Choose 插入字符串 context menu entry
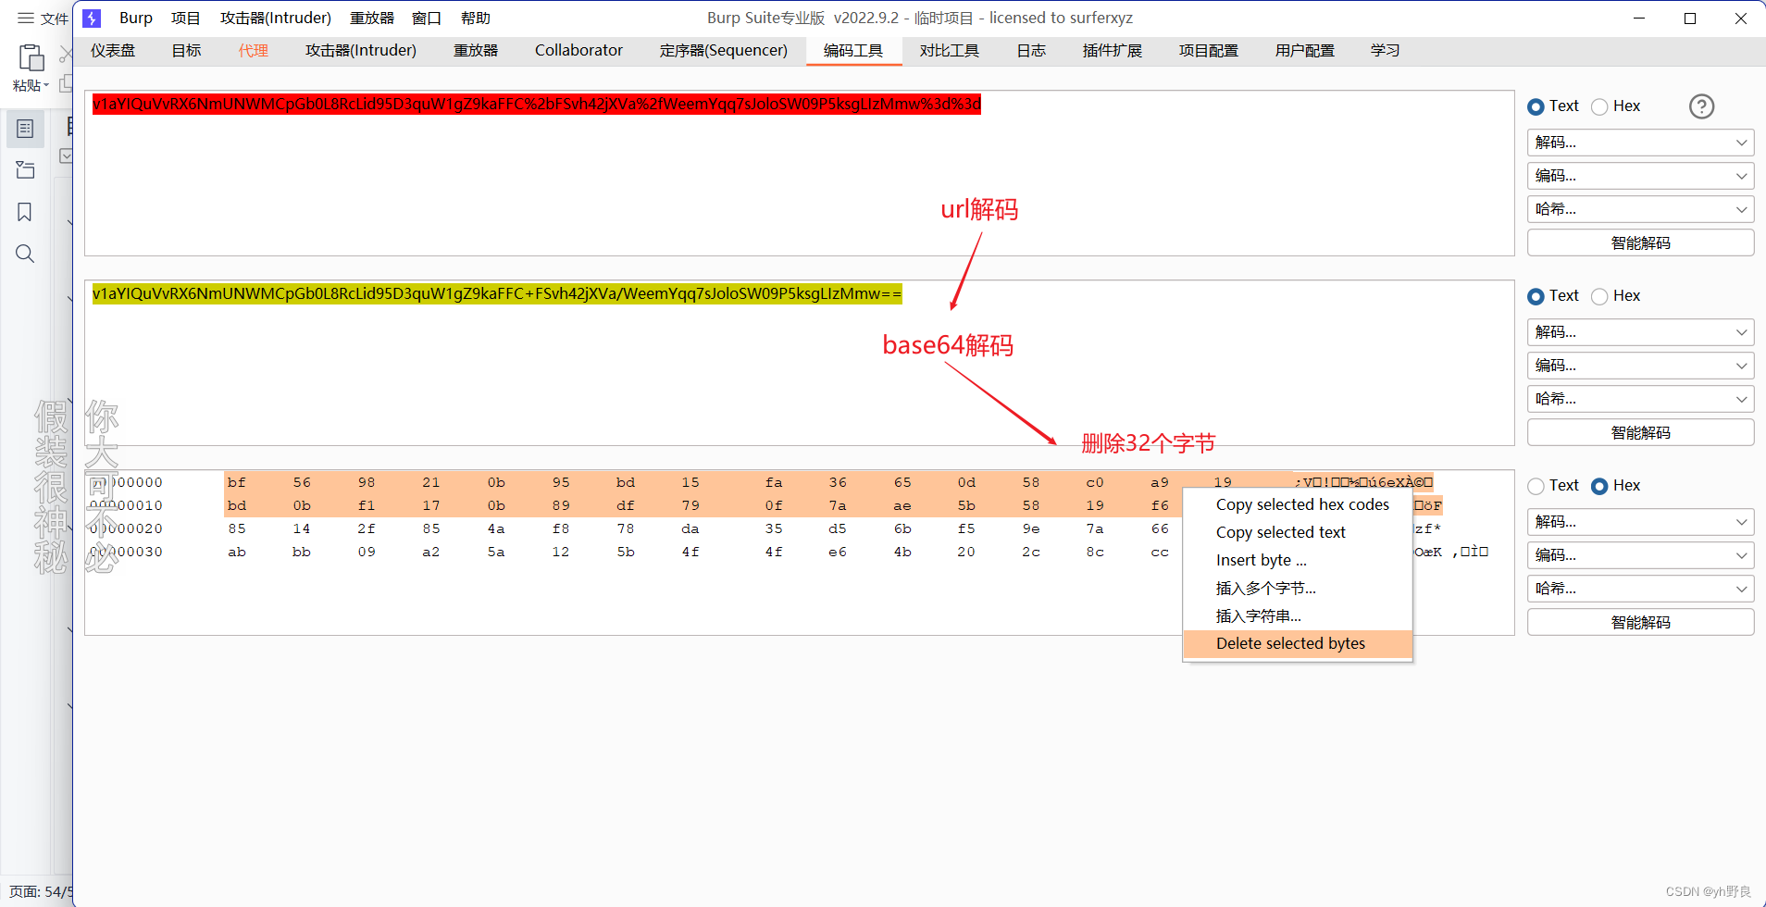The image size is (1766, 907). click(x=1298, y=616)
